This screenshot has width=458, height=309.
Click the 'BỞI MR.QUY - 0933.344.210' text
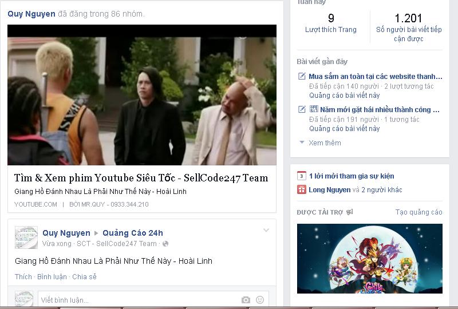[109, 204]
